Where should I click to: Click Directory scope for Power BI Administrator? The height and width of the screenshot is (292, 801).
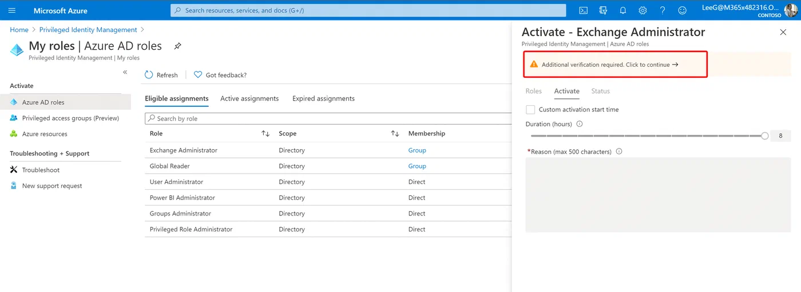(x=292, y=198)
